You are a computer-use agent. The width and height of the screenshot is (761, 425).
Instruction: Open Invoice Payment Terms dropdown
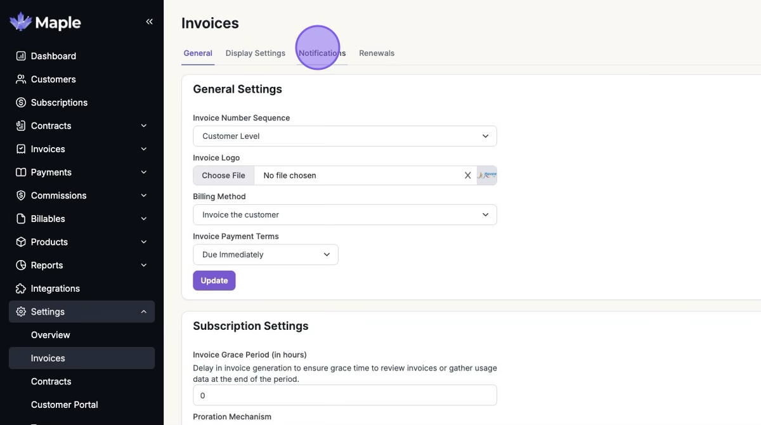pyautogui.click(x=265, y=255)
